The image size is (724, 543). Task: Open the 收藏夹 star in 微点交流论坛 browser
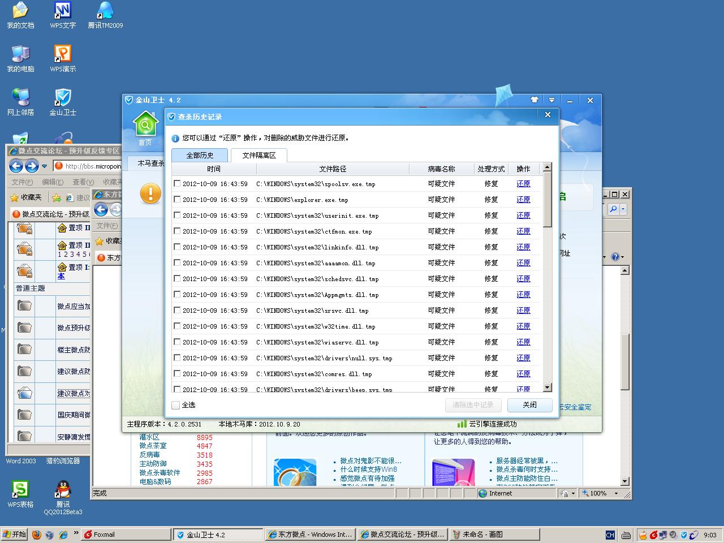pyautogui.click(x=26, y=197)
